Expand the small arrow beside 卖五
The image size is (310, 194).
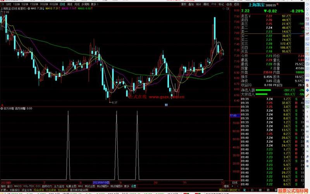point(250,16)
